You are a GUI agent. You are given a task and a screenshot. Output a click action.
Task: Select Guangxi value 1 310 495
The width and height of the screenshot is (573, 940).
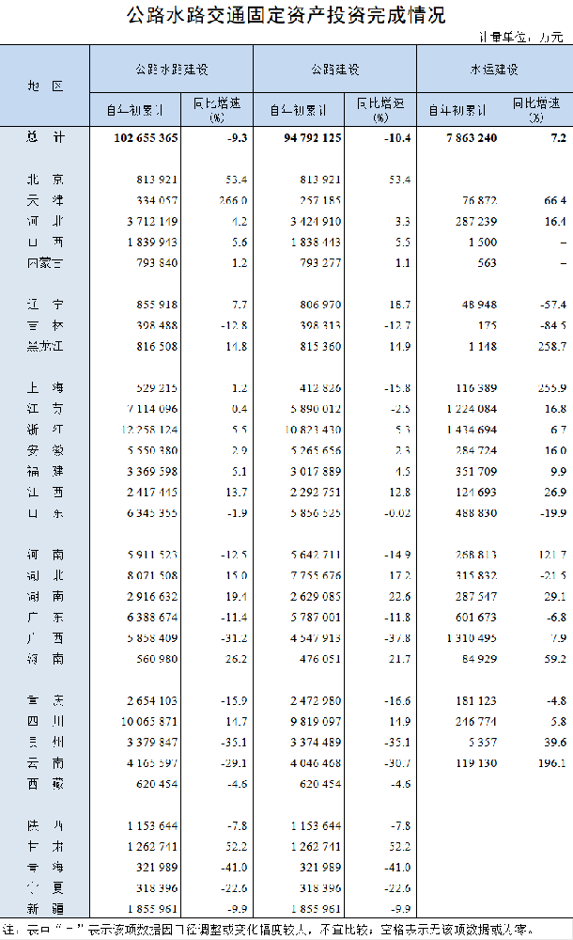(x=472, y=638)
